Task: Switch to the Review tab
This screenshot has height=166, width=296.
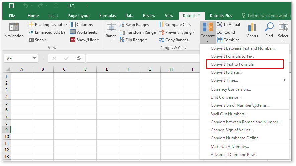Action: tap(149, 16)
